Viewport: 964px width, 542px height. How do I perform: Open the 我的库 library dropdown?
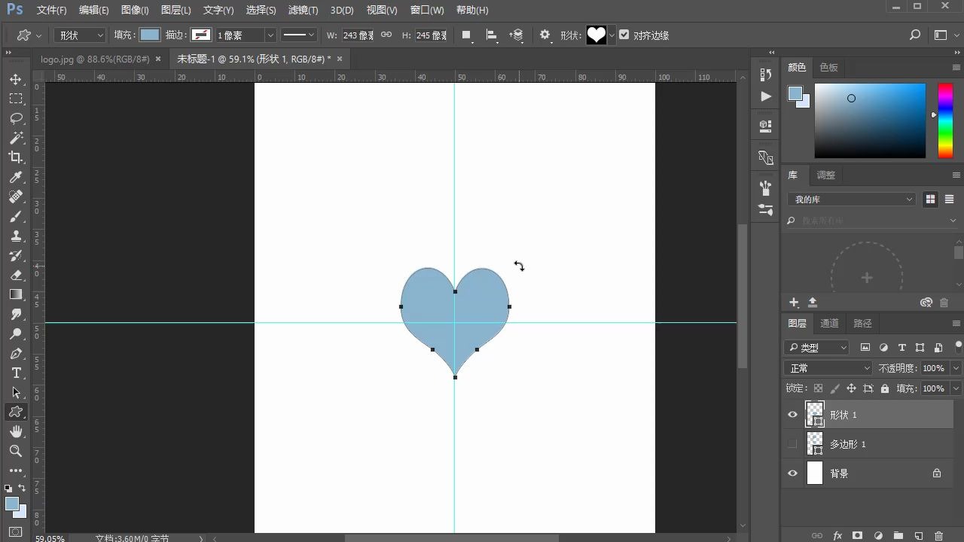tap(851, 199)
